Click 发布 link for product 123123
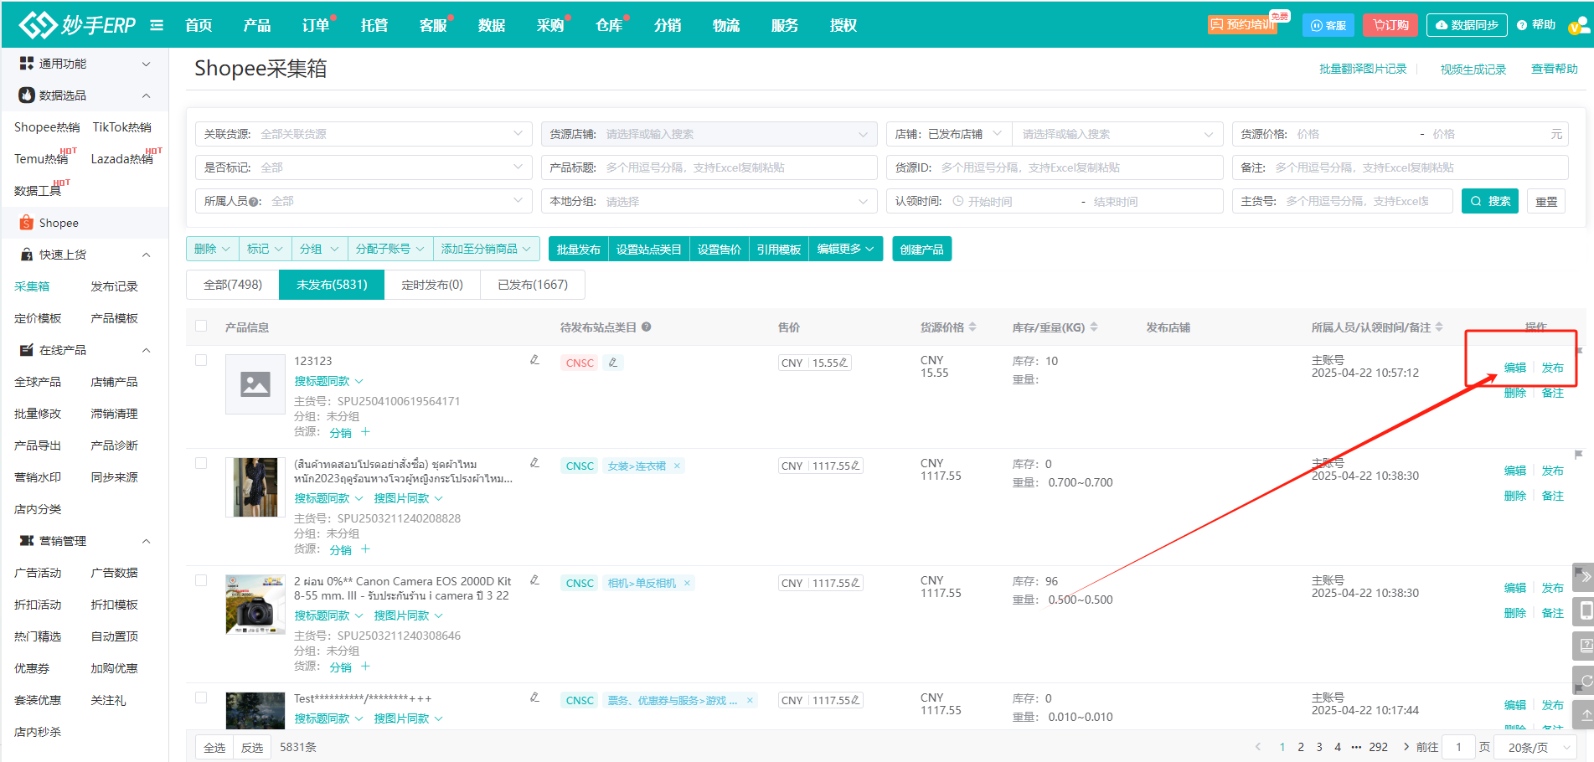 [1552, 368]
